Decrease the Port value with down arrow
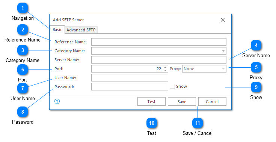This screenshot has width=276, height=142. (165, 70)
